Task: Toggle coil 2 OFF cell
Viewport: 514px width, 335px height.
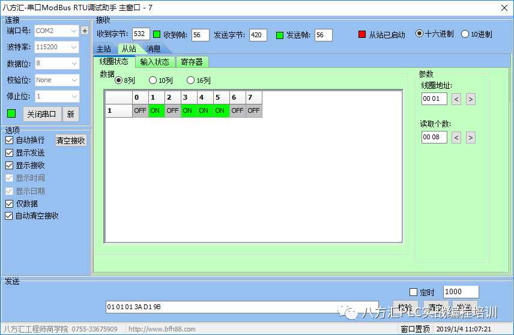Action: pyautogui.click(x=172, y=110)
